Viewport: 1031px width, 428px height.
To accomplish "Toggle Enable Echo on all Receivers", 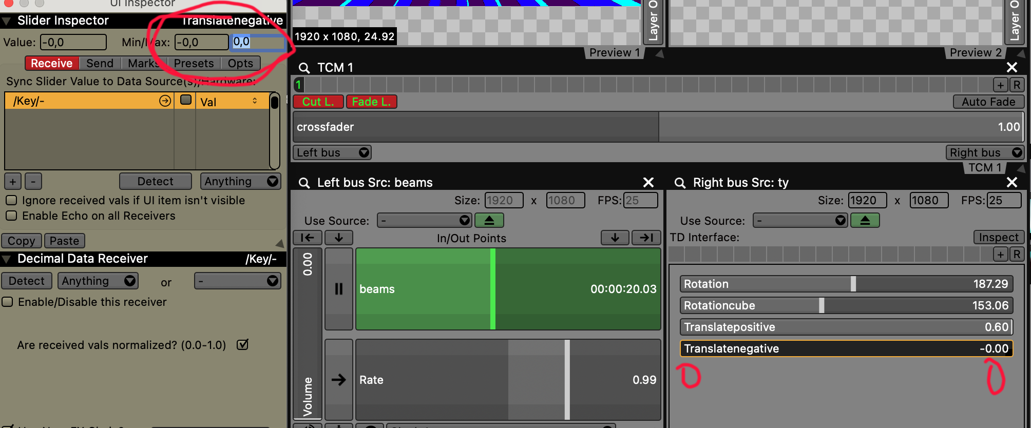I will point(11,216).
